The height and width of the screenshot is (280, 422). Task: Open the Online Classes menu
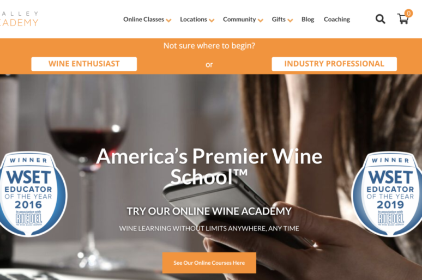(143, 20)
